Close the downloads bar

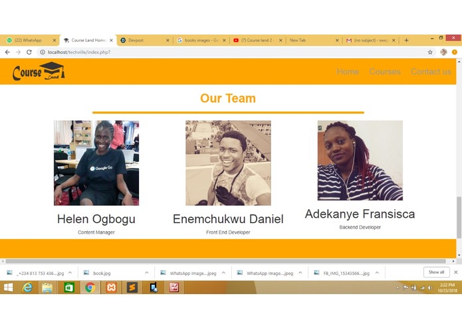point(455,272)
